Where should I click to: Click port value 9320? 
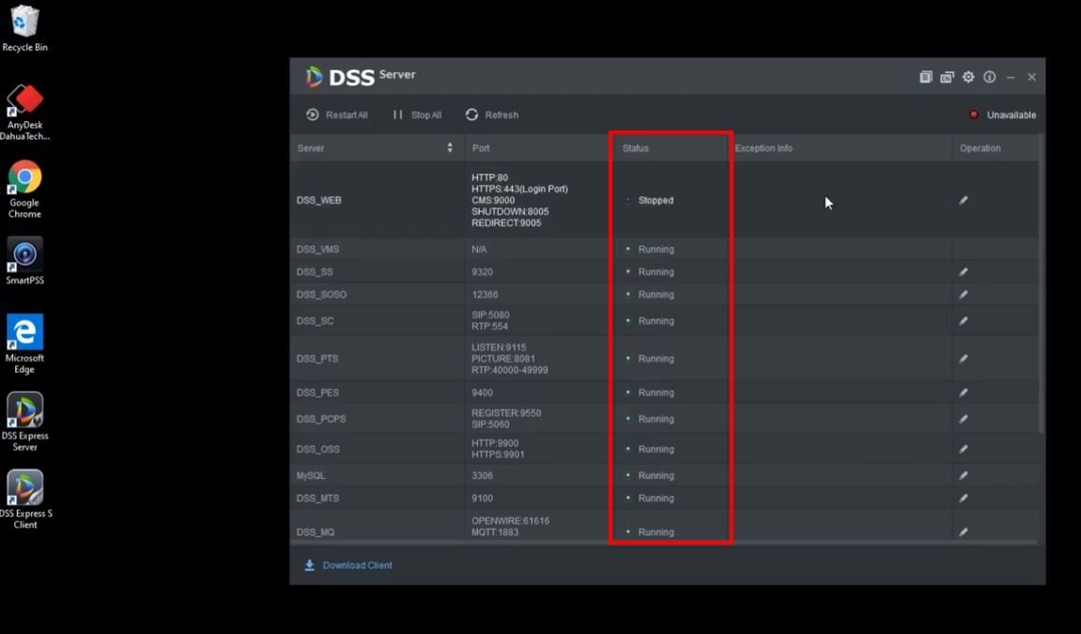pyautogui.click(x=482, y=272)
